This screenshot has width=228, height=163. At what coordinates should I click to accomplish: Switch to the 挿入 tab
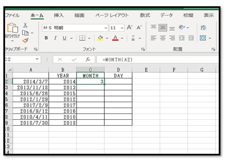59,15
